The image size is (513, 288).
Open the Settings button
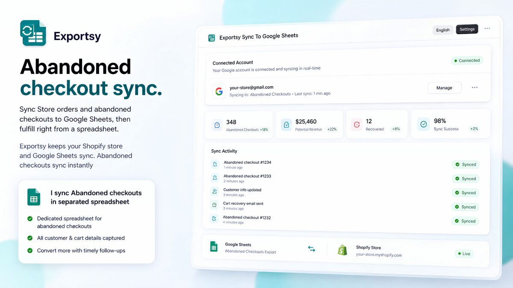[x=467, y=29]
